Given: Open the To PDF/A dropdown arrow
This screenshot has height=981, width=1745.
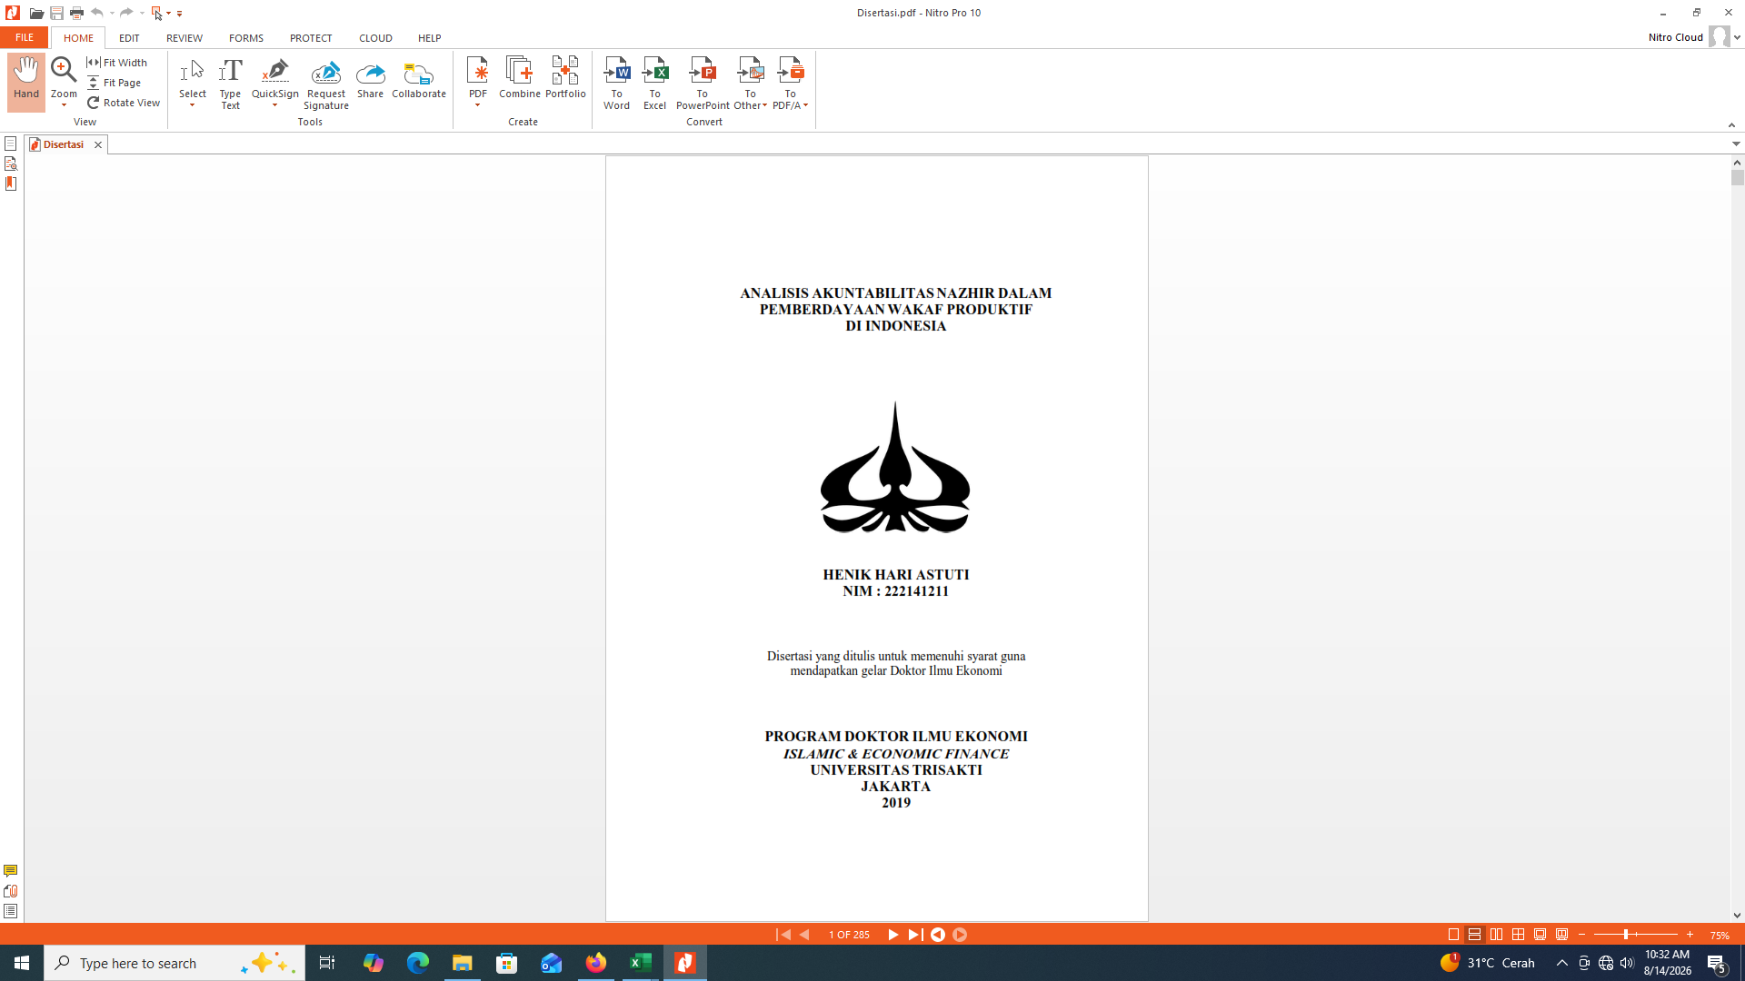Looking at the screenshot, I should (x=805, y=105).
